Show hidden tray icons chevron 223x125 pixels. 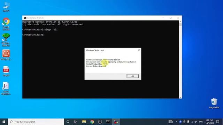coord(176,122)
